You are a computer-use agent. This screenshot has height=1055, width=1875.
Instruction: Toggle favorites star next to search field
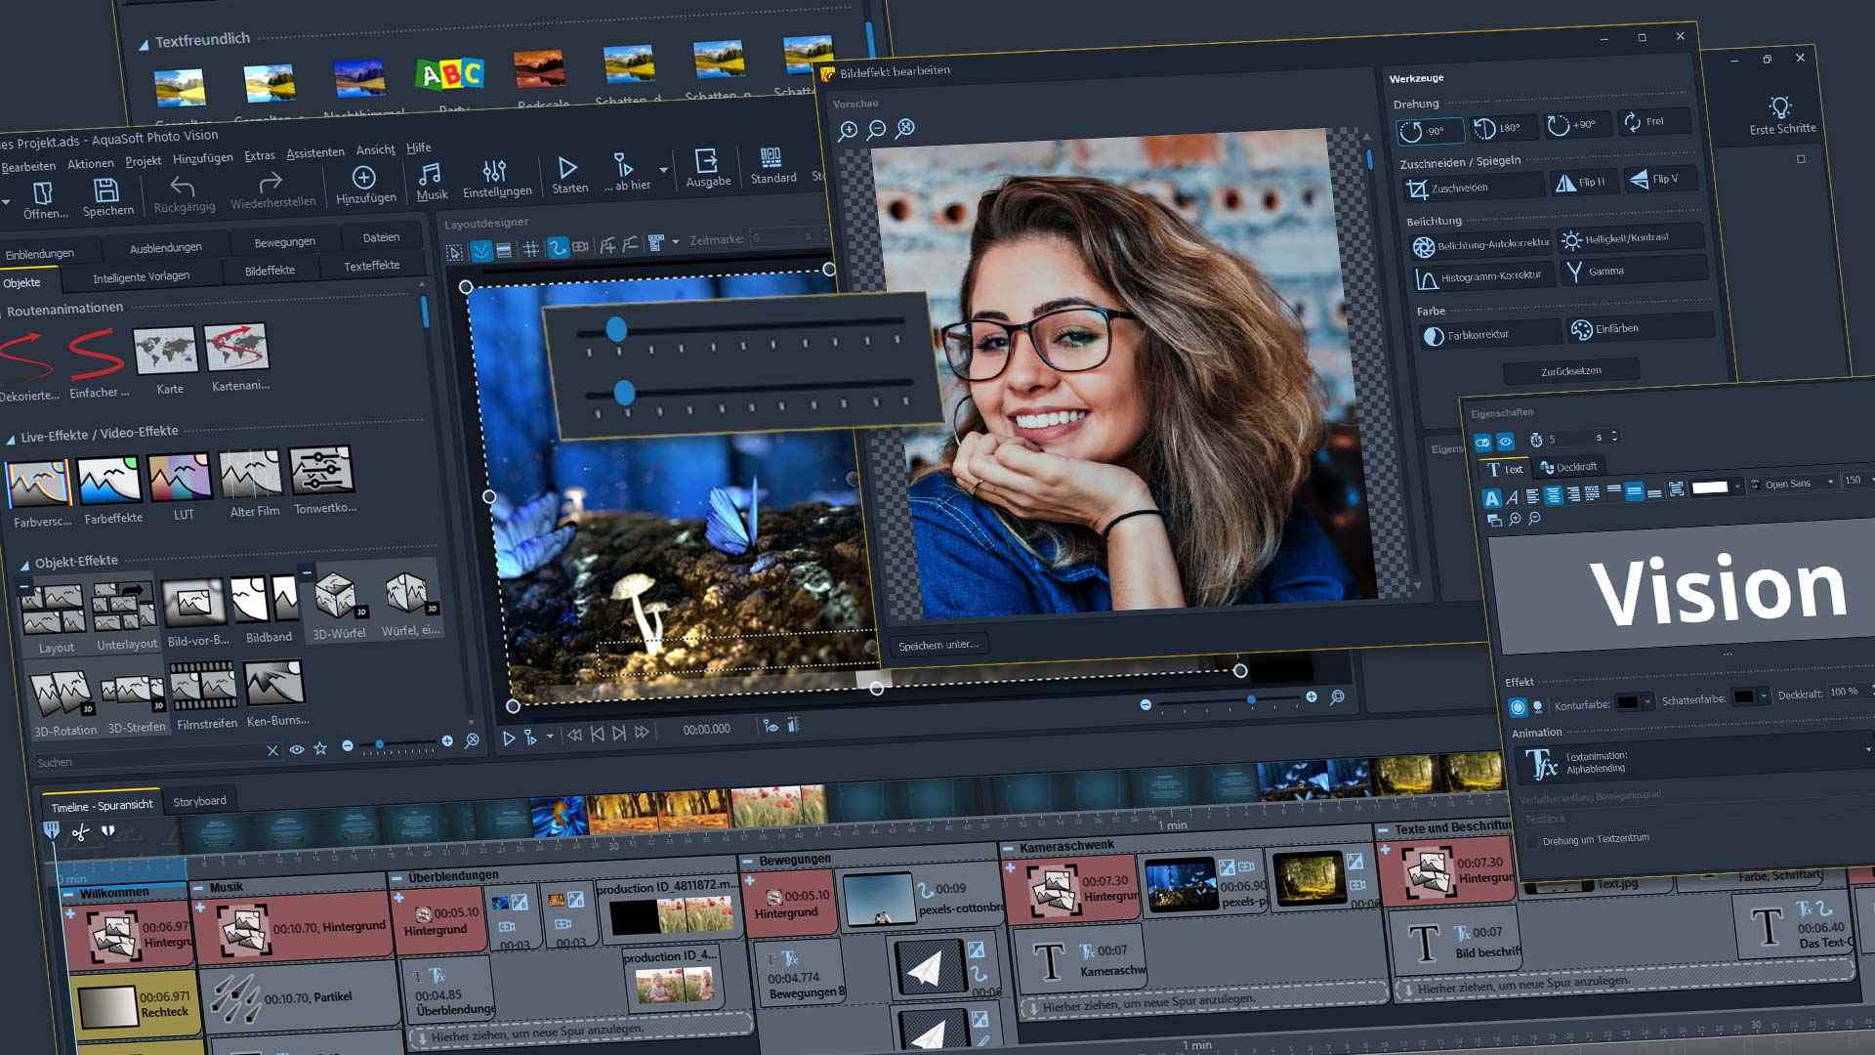[319, 748]
